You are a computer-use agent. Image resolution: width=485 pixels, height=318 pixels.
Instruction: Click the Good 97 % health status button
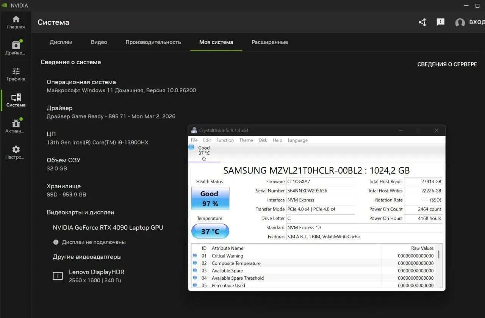click(210, 198)
